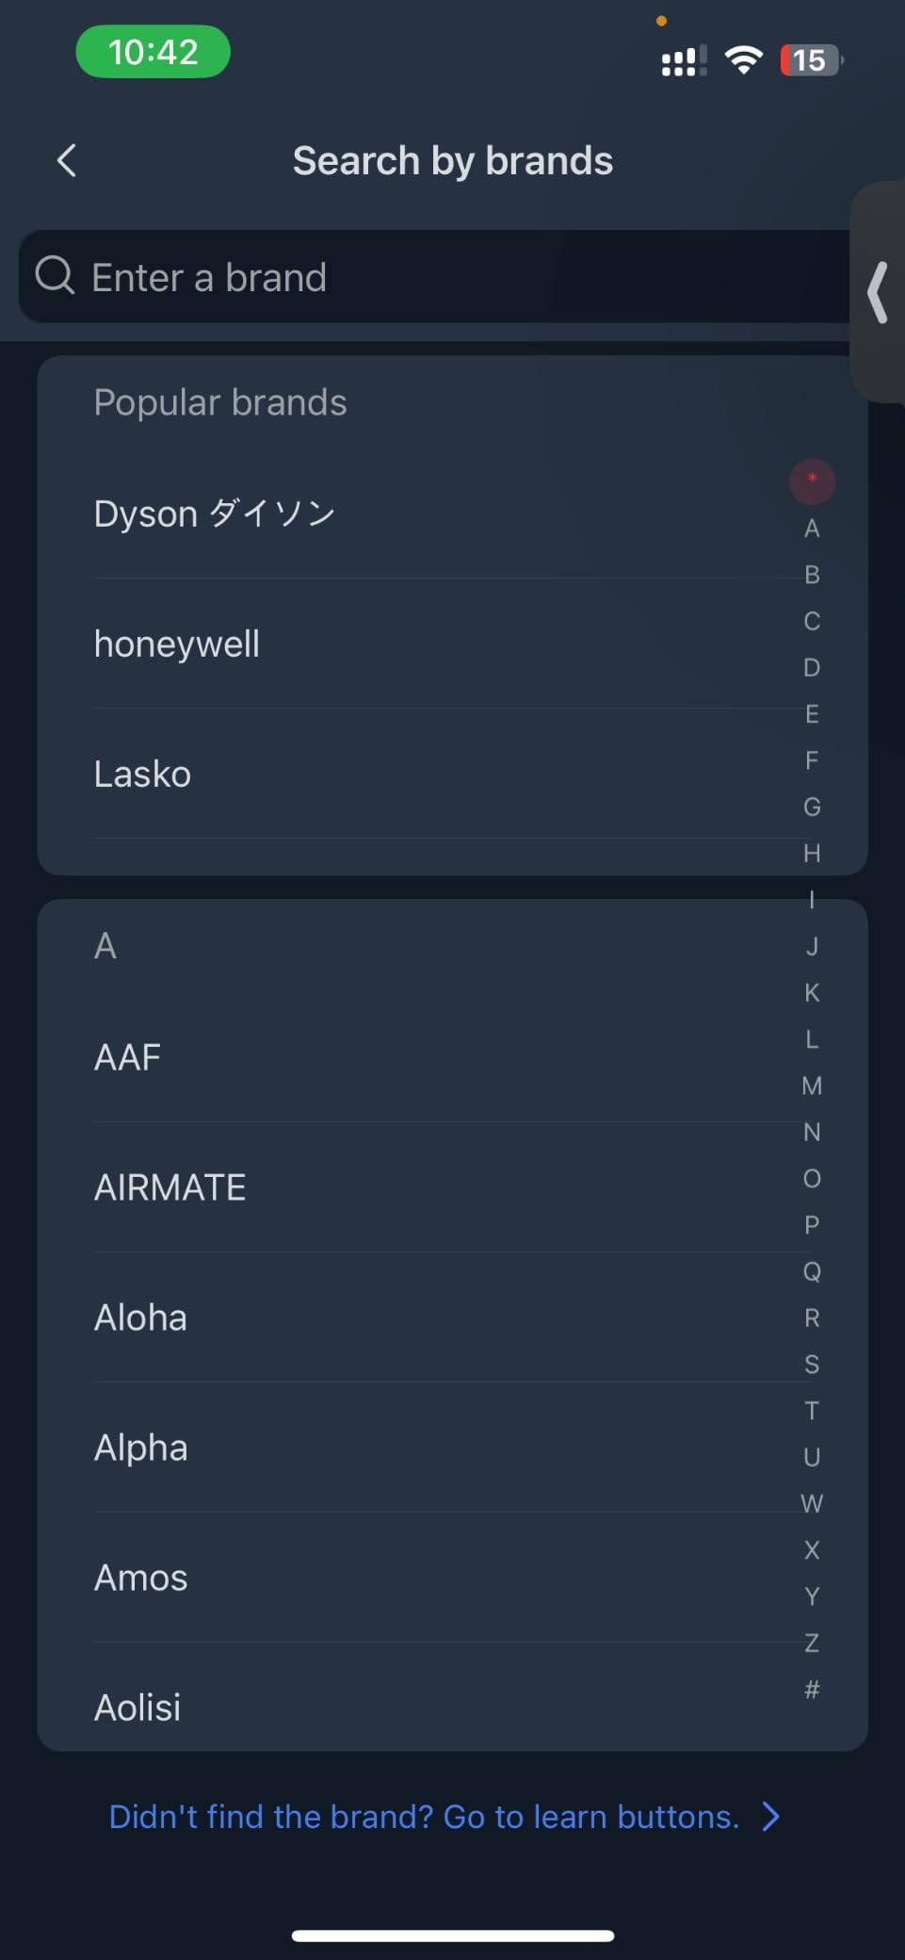Select the Amos brand
905x1960 pixels.
141,1577
